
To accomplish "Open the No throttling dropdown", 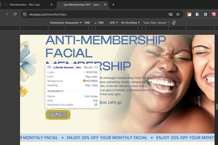I will (x=130, y=23).
